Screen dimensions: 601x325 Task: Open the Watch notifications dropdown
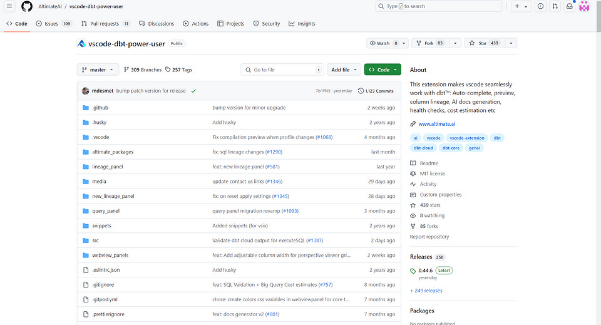pos(387,43)
